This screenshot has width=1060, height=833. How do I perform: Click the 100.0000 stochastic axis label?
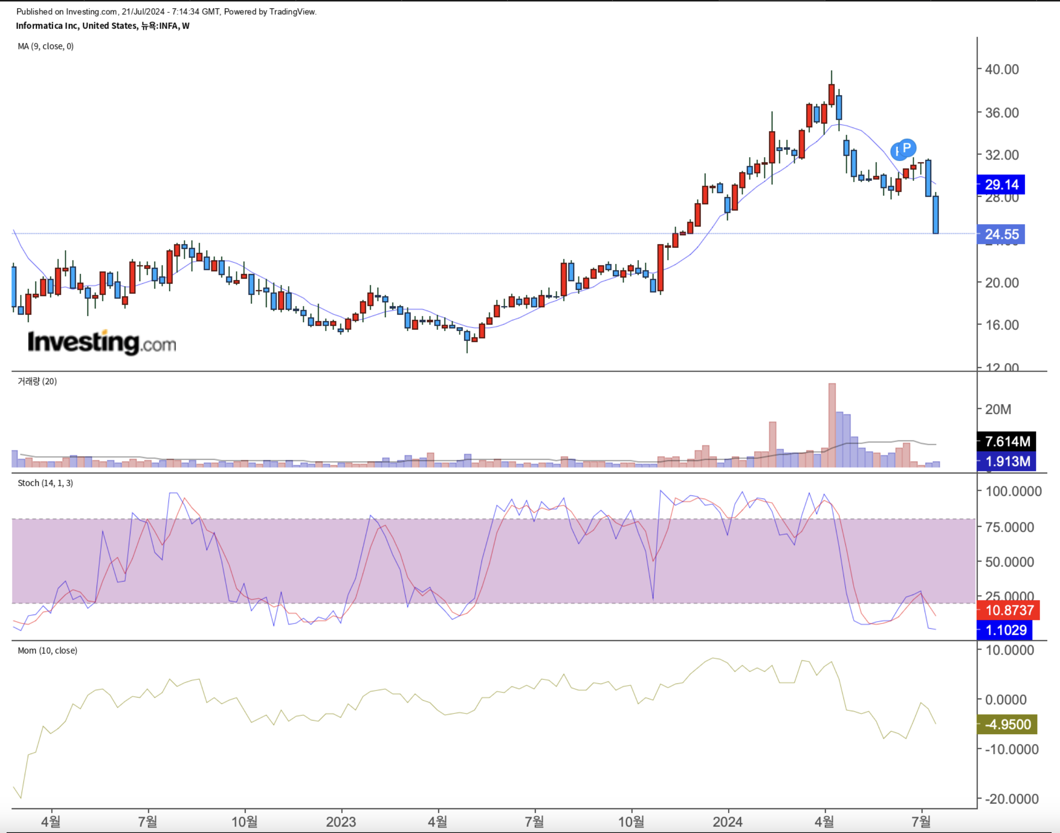pos(1014,492)
